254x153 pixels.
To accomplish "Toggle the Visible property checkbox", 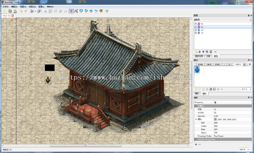I will click(x=215, y=113).
